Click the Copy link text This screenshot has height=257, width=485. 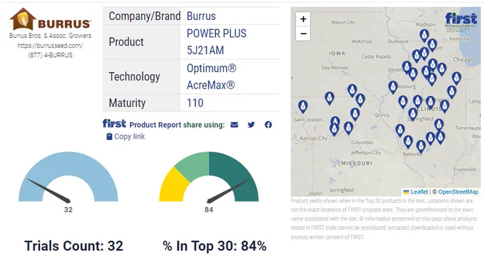129,136
